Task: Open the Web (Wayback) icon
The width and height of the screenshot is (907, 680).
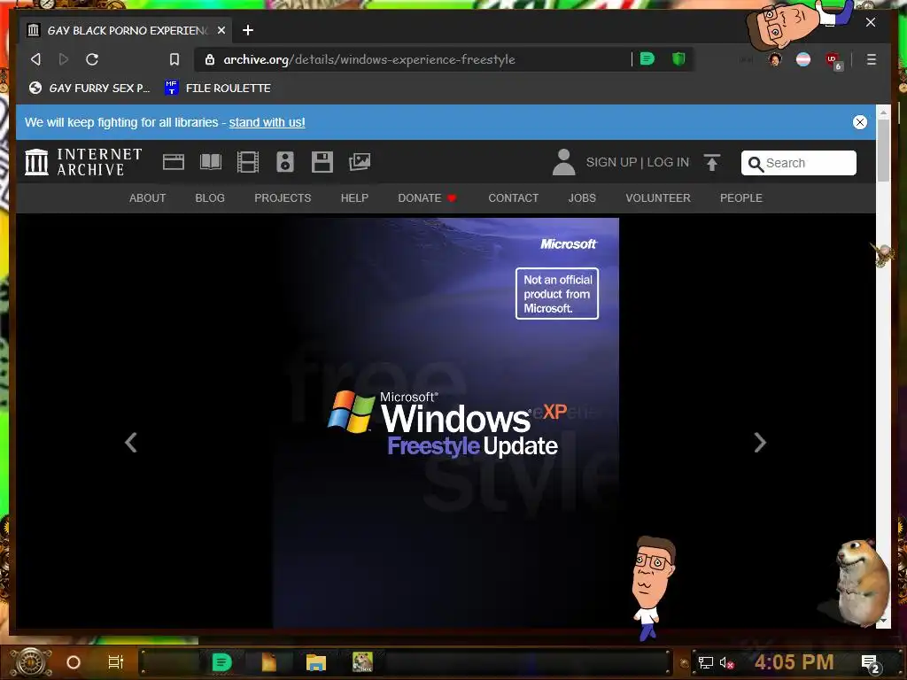Action: pyautogui.click(x=174, y=162)
